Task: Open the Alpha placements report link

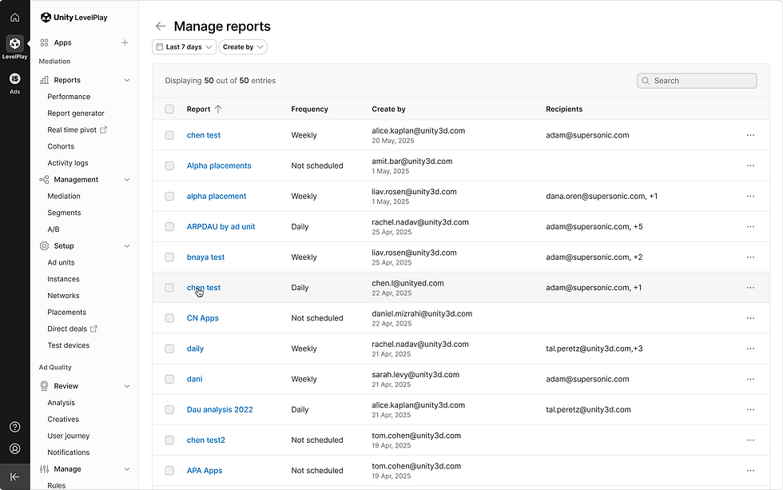Action: click(x=219, y=165)
